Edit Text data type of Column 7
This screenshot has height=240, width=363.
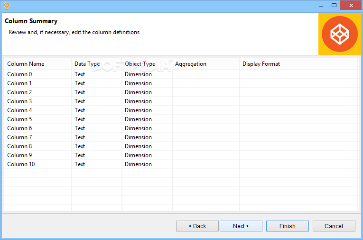tap(97, 137)
